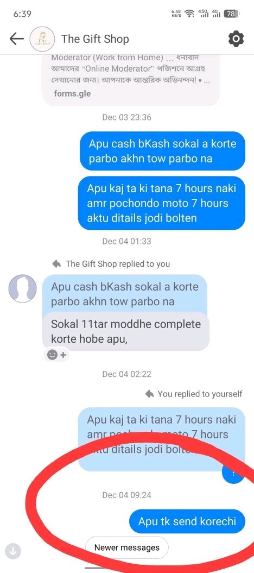Screen dimensions: 254x573
Task: Tap the small blue question mark bubble
Action: pos(233,474)
